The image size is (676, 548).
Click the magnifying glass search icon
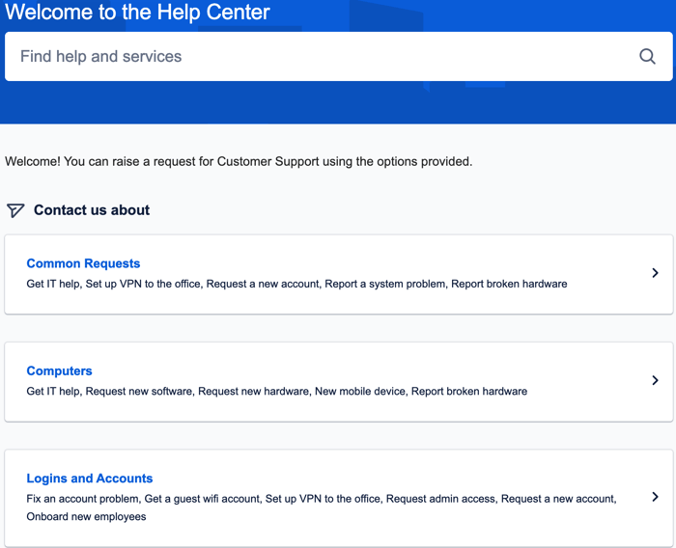tap(647, 56)
